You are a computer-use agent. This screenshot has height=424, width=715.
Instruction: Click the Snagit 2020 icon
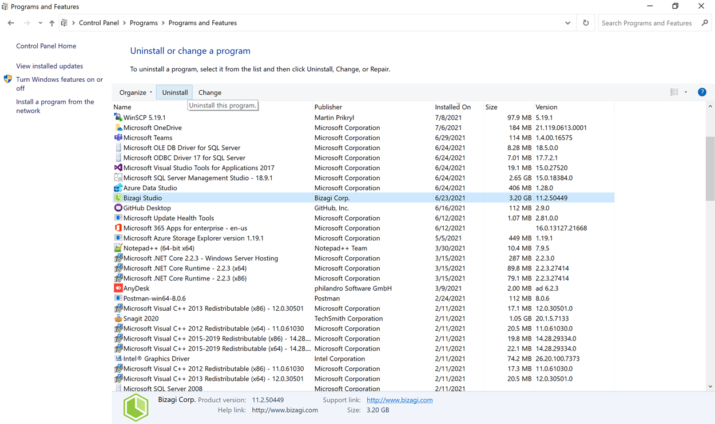(x=118, y=318)
